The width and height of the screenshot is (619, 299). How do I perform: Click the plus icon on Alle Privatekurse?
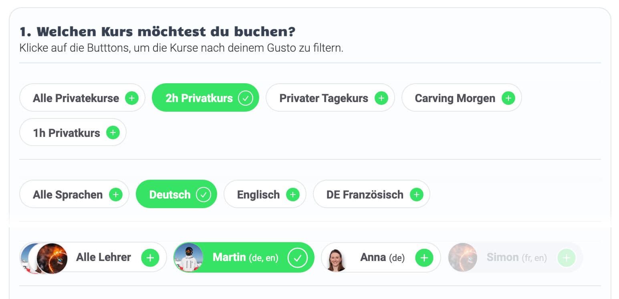(131, 98)
